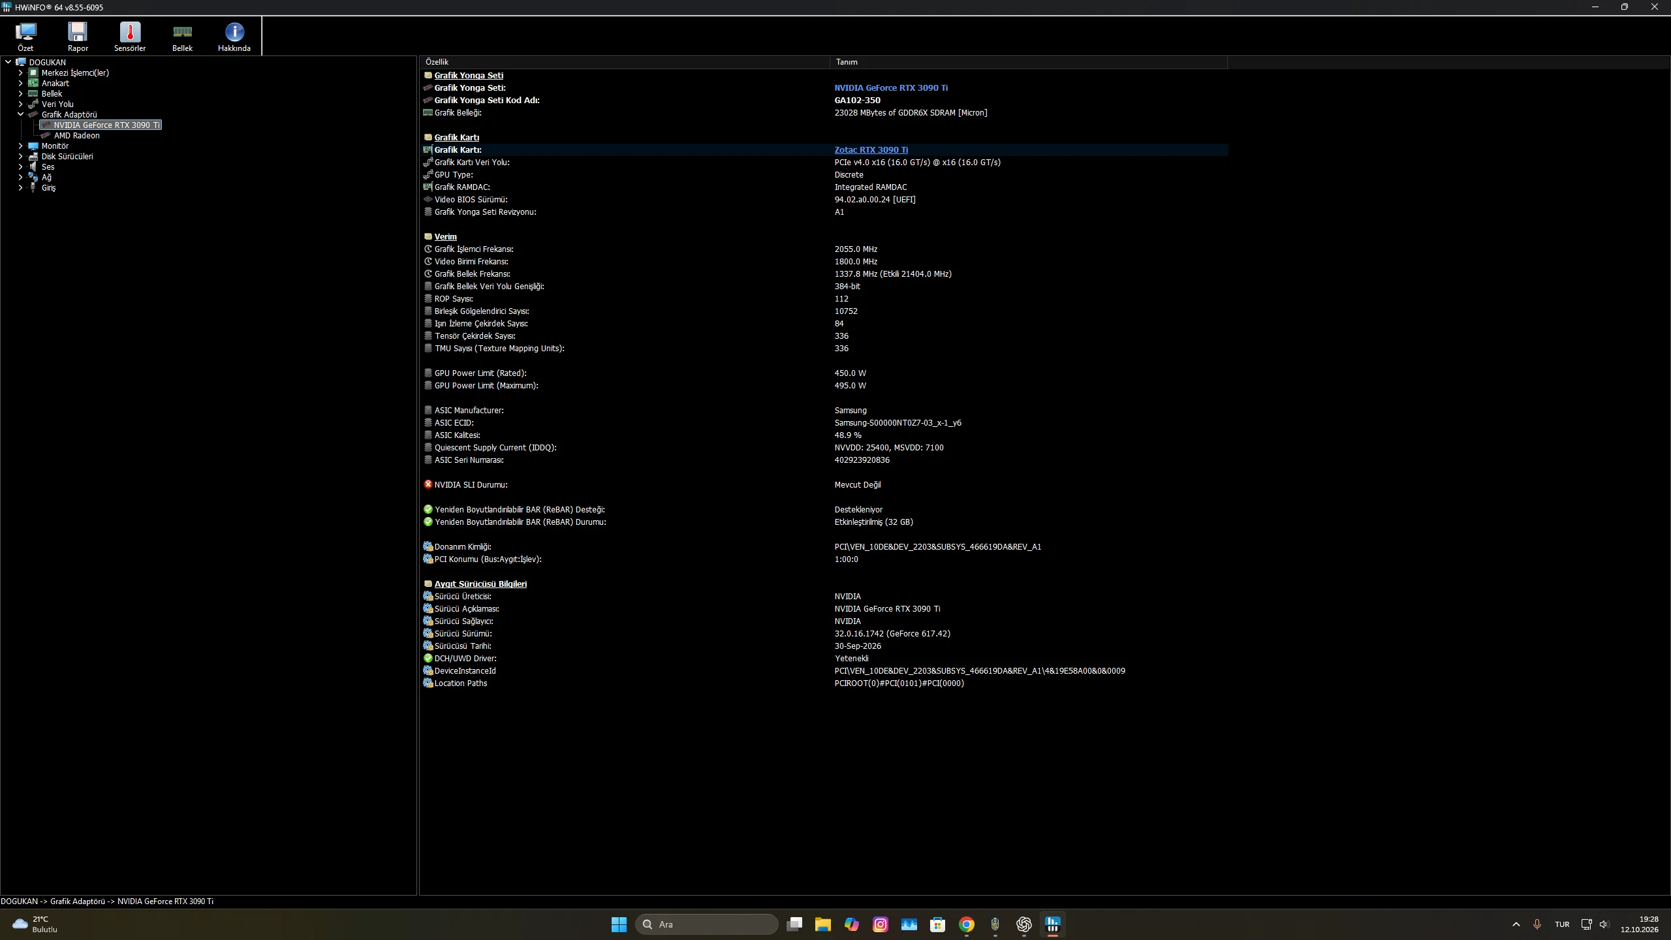Select the Video BIOS Sürümü row
The width and height of the screenshot is (1671, 940).
click(x=824, y=200)
